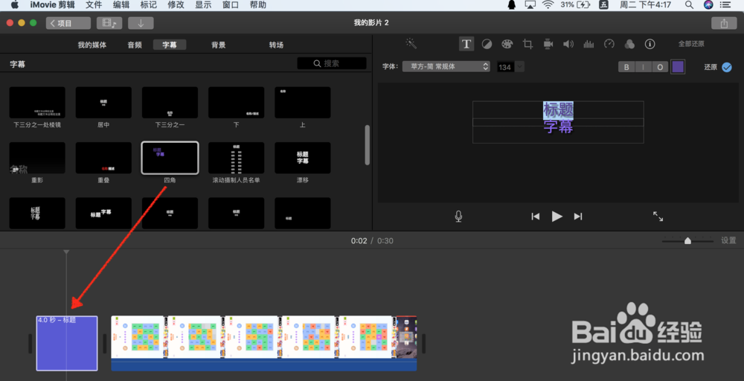The width and height of the screenshot is (744, 381).
Task: Open the Apple menu
Action: [x=14, y=4]
